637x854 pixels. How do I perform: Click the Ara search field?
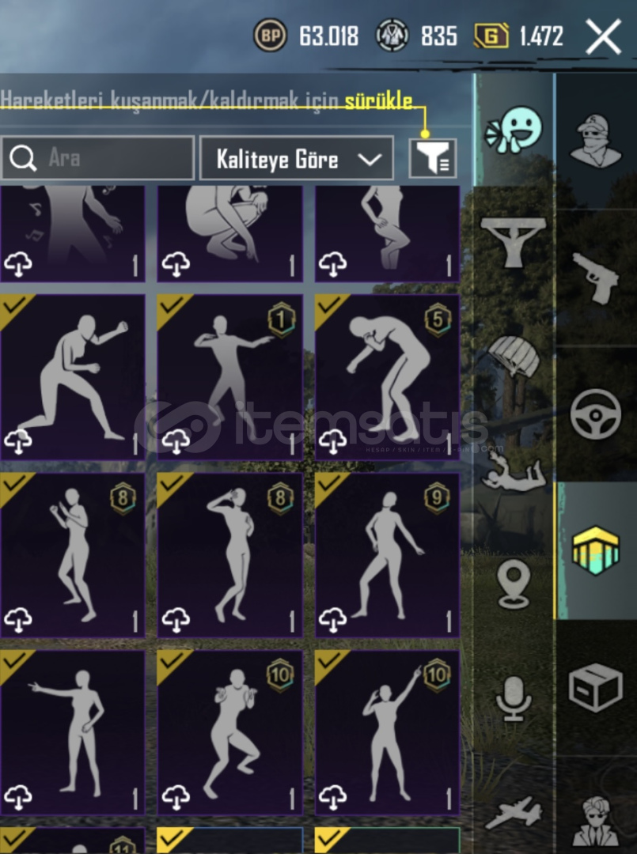coord(97,158)
